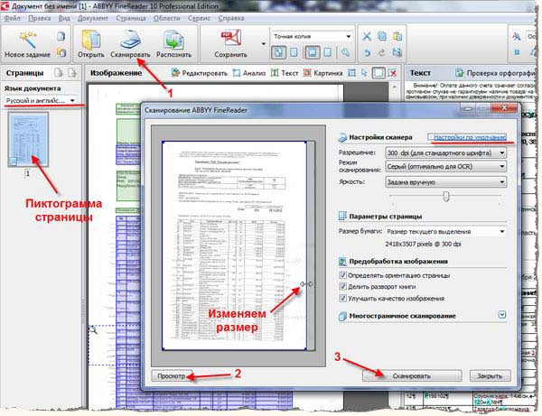Screen dimensions: 542x416
Task: Toggle Улучшить качество изображения checkbox
Action: tap(342, 299)
